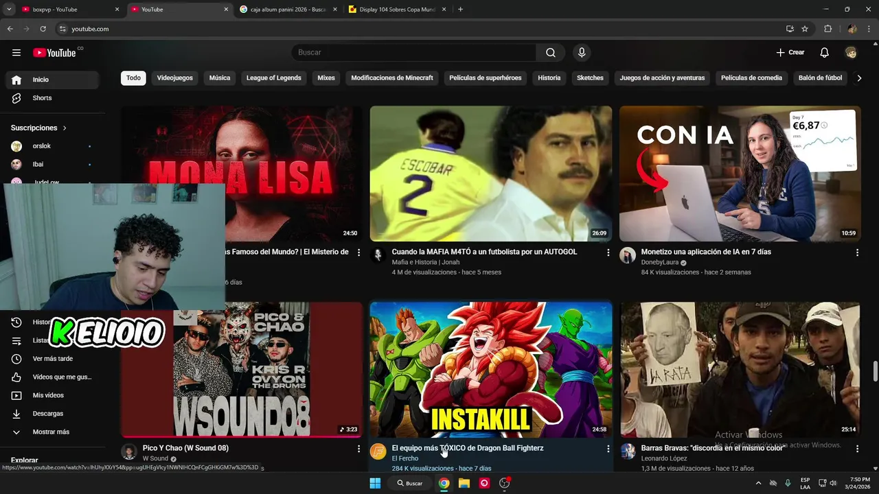
Task: Switch to Display 104 Sobres tab
Action: [x=397, y=10]
